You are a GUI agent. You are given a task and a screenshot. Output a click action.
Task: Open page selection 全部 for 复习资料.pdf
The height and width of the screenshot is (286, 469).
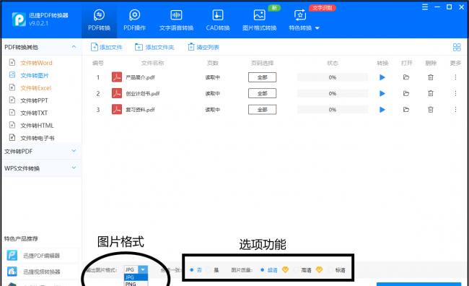pyautogui.click(x=262, y=110)
